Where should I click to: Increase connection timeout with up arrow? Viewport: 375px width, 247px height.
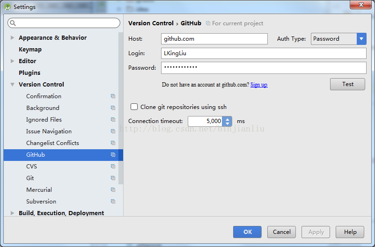point(227,119)
